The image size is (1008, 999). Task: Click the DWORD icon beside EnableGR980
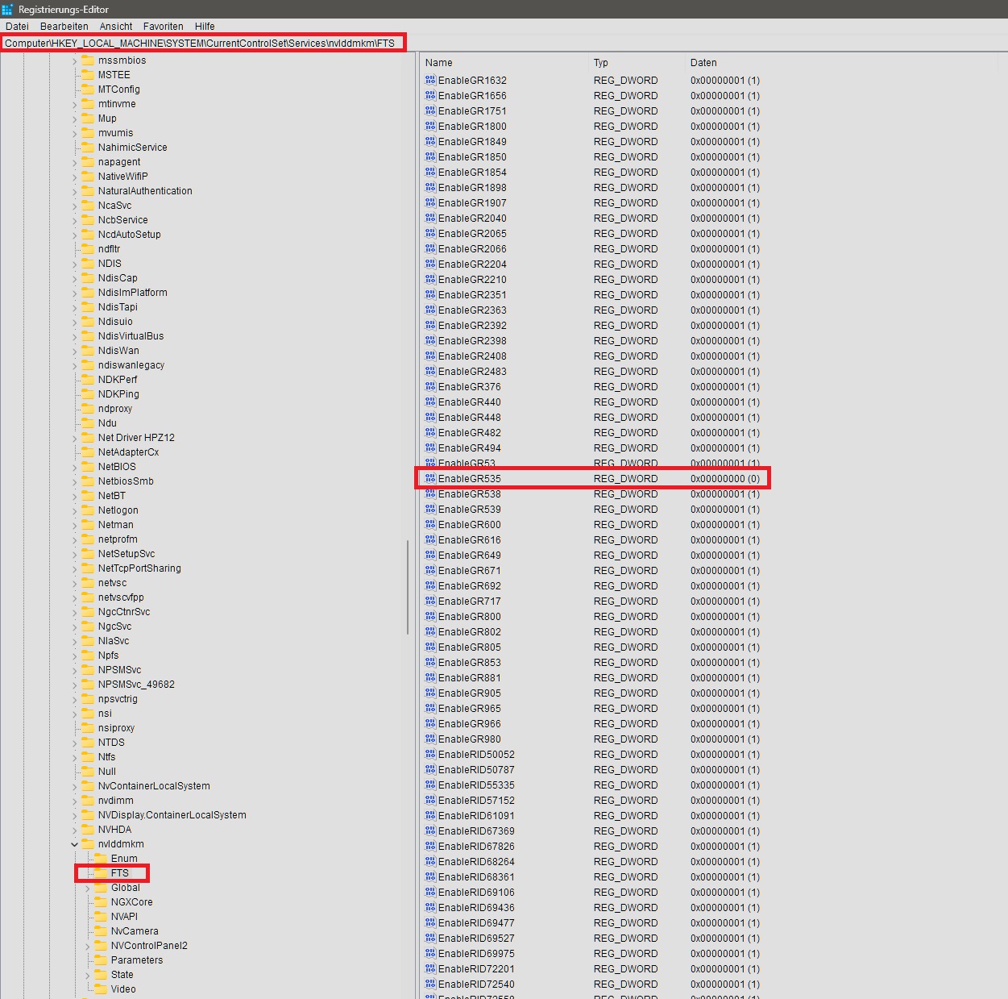pyautogui.click(x=430, y=739)
